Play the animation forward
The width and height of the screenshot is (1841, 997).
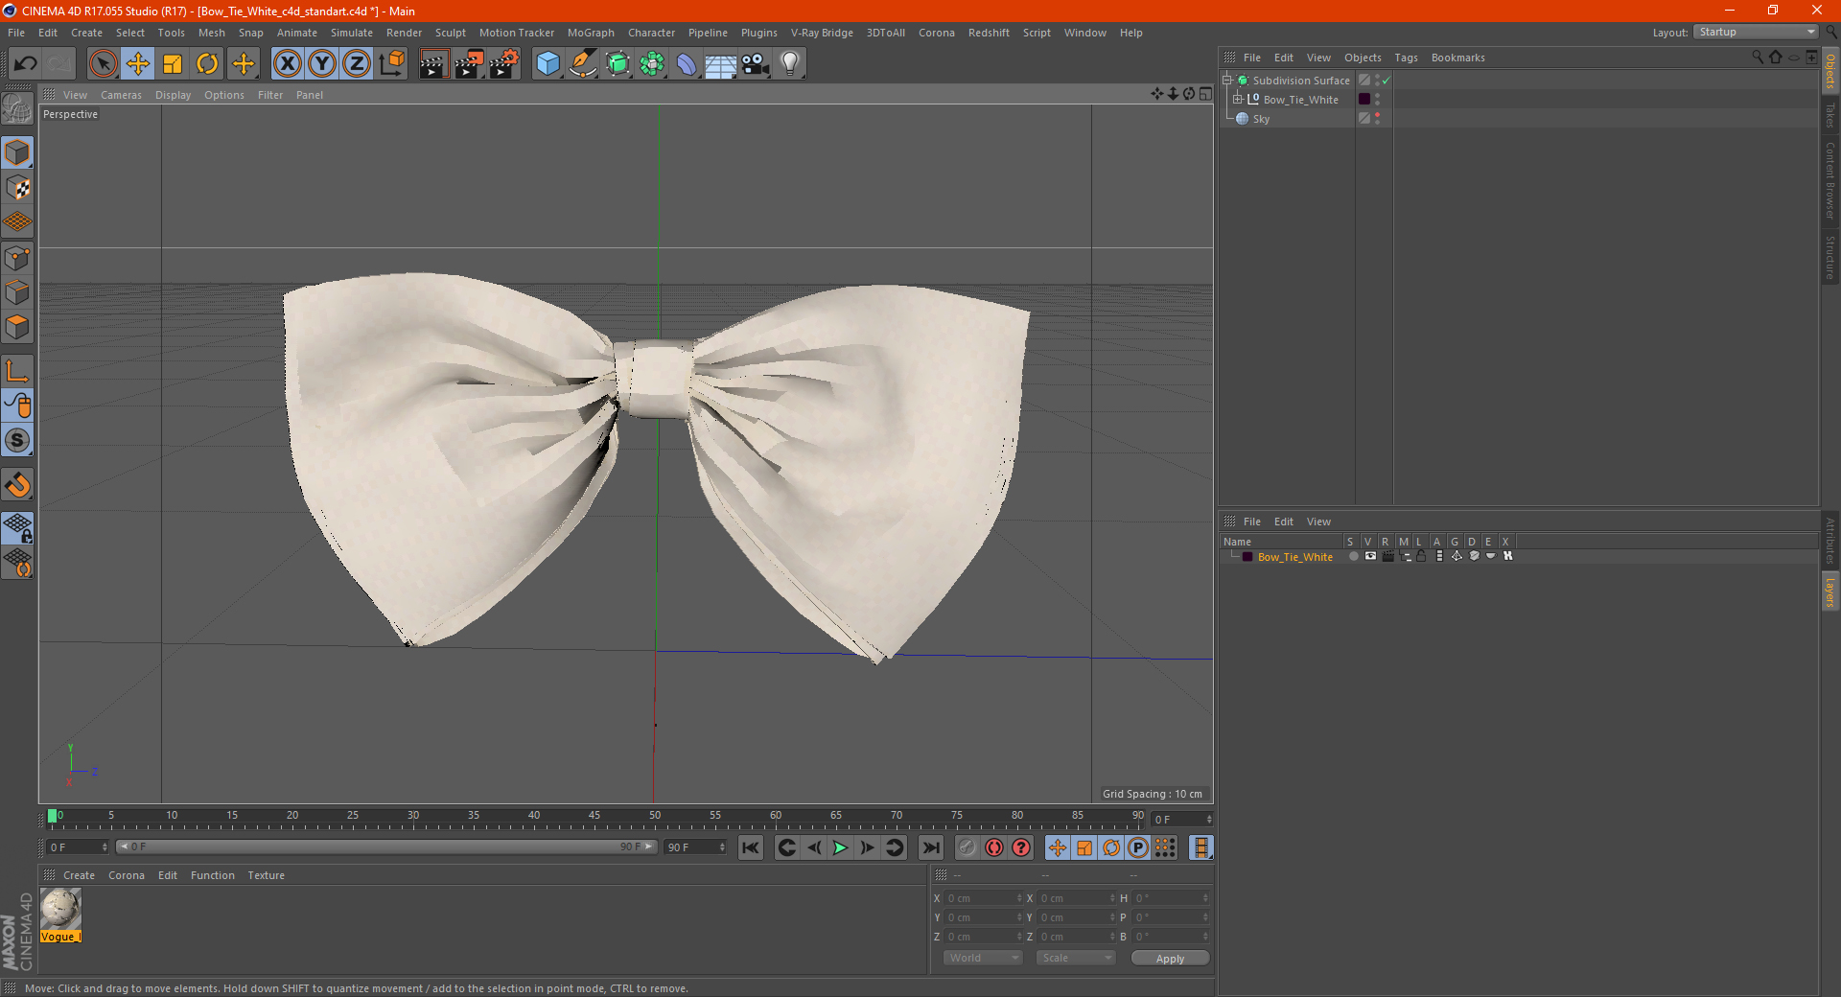pyautogui.click(x=840, y=847)
